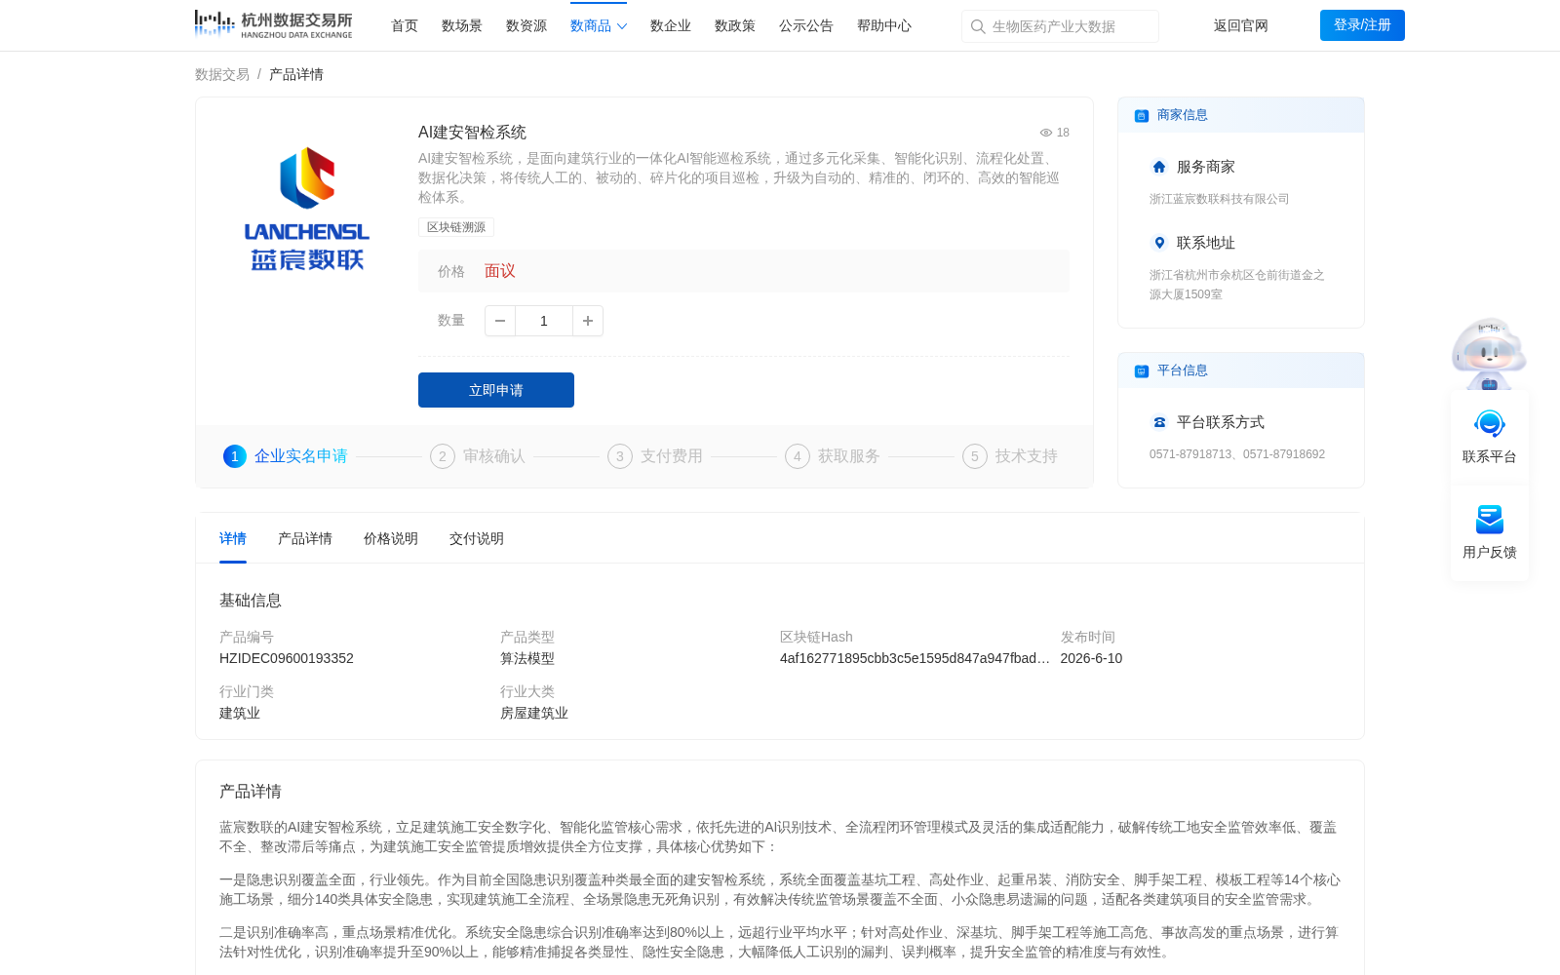Viewport: 1560px width, 975px height.
Task: Go to 首页 in navigation
Action: click(x=405, y=26)
